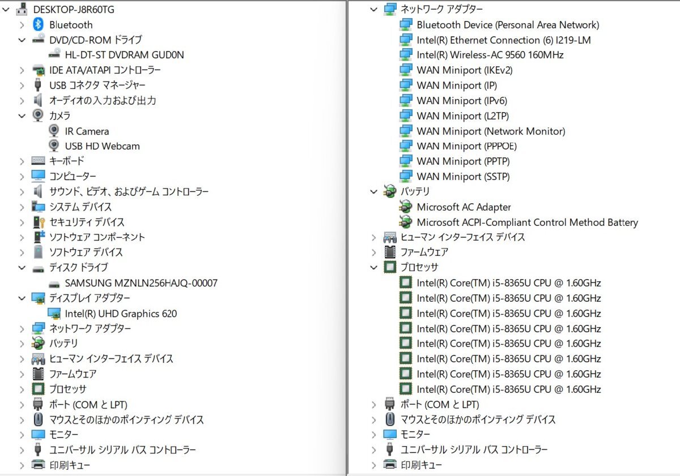Click the USB コネクタ マネージャー plug icon
Image resolution: width=680 pixels, height=476 pixels.
pos(38,85)
